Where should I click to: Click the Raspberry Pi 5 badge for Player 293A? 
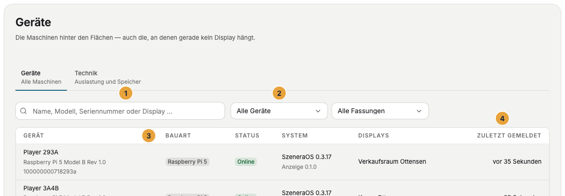(x=188, y=162)
